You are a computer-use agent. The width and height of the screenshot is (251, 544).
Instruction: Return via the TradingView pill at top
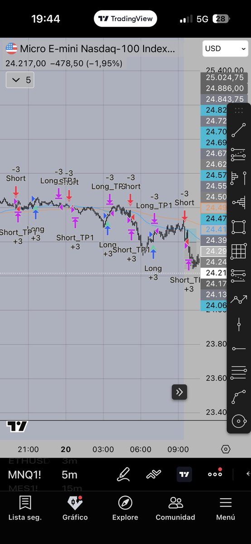[x=125, y=19]
